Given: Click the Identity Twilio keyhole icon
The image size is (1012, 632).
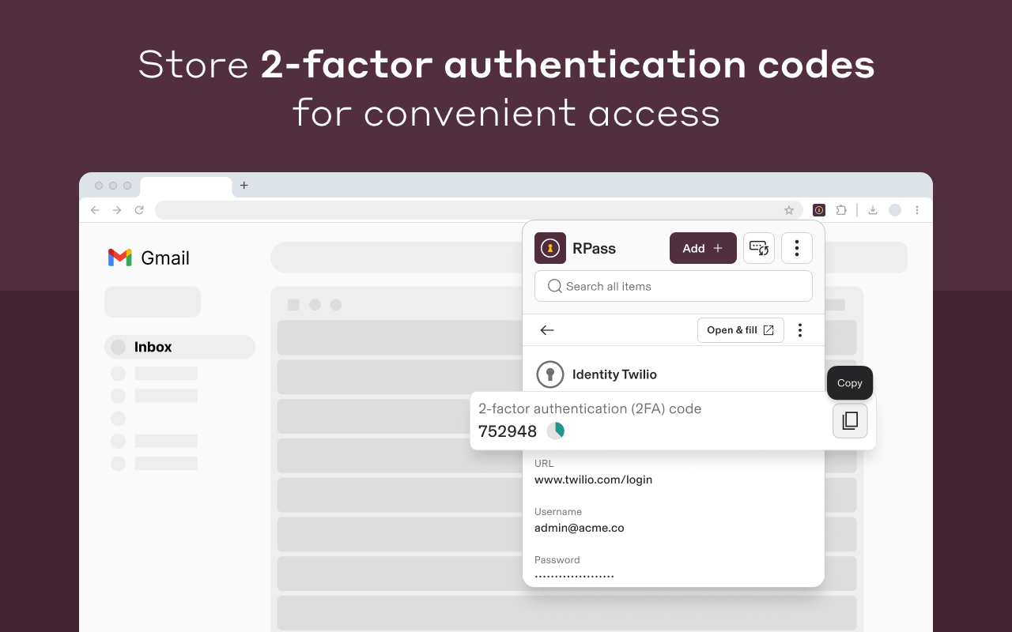Looking at the screenshot, I should [550, 374].
